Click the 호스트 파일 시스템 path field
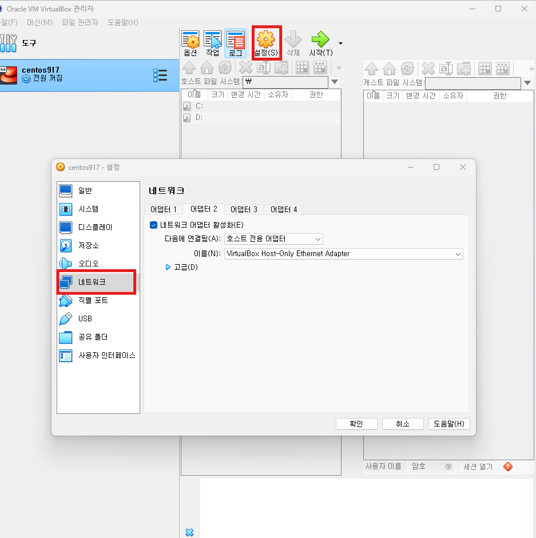The image size is (536, 538). (285, 82)
